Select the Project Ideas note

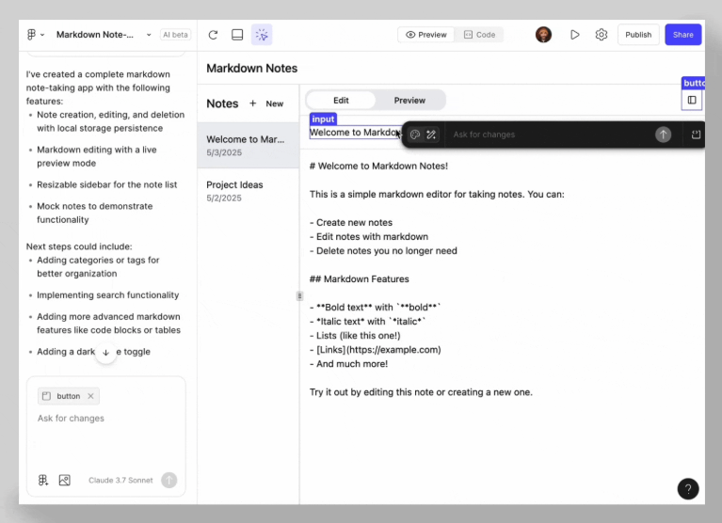[249, 191]
